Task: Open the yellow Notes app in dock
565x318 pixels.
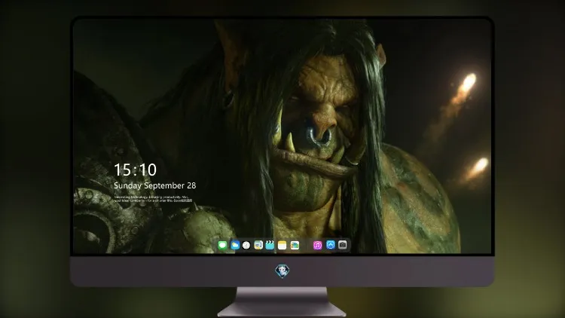Action: [282, 245]
